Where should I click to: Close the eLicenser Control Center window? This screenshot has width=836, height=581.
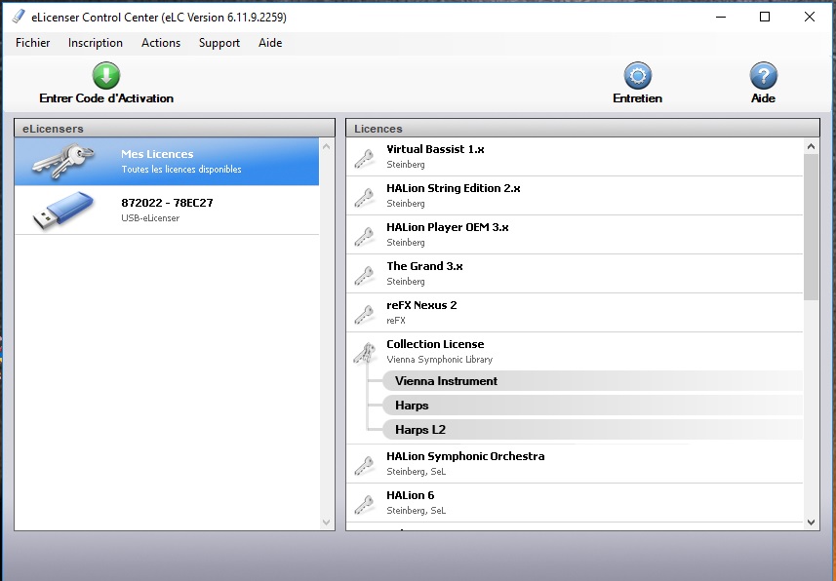pyautogui.click(x=810, y=17)
